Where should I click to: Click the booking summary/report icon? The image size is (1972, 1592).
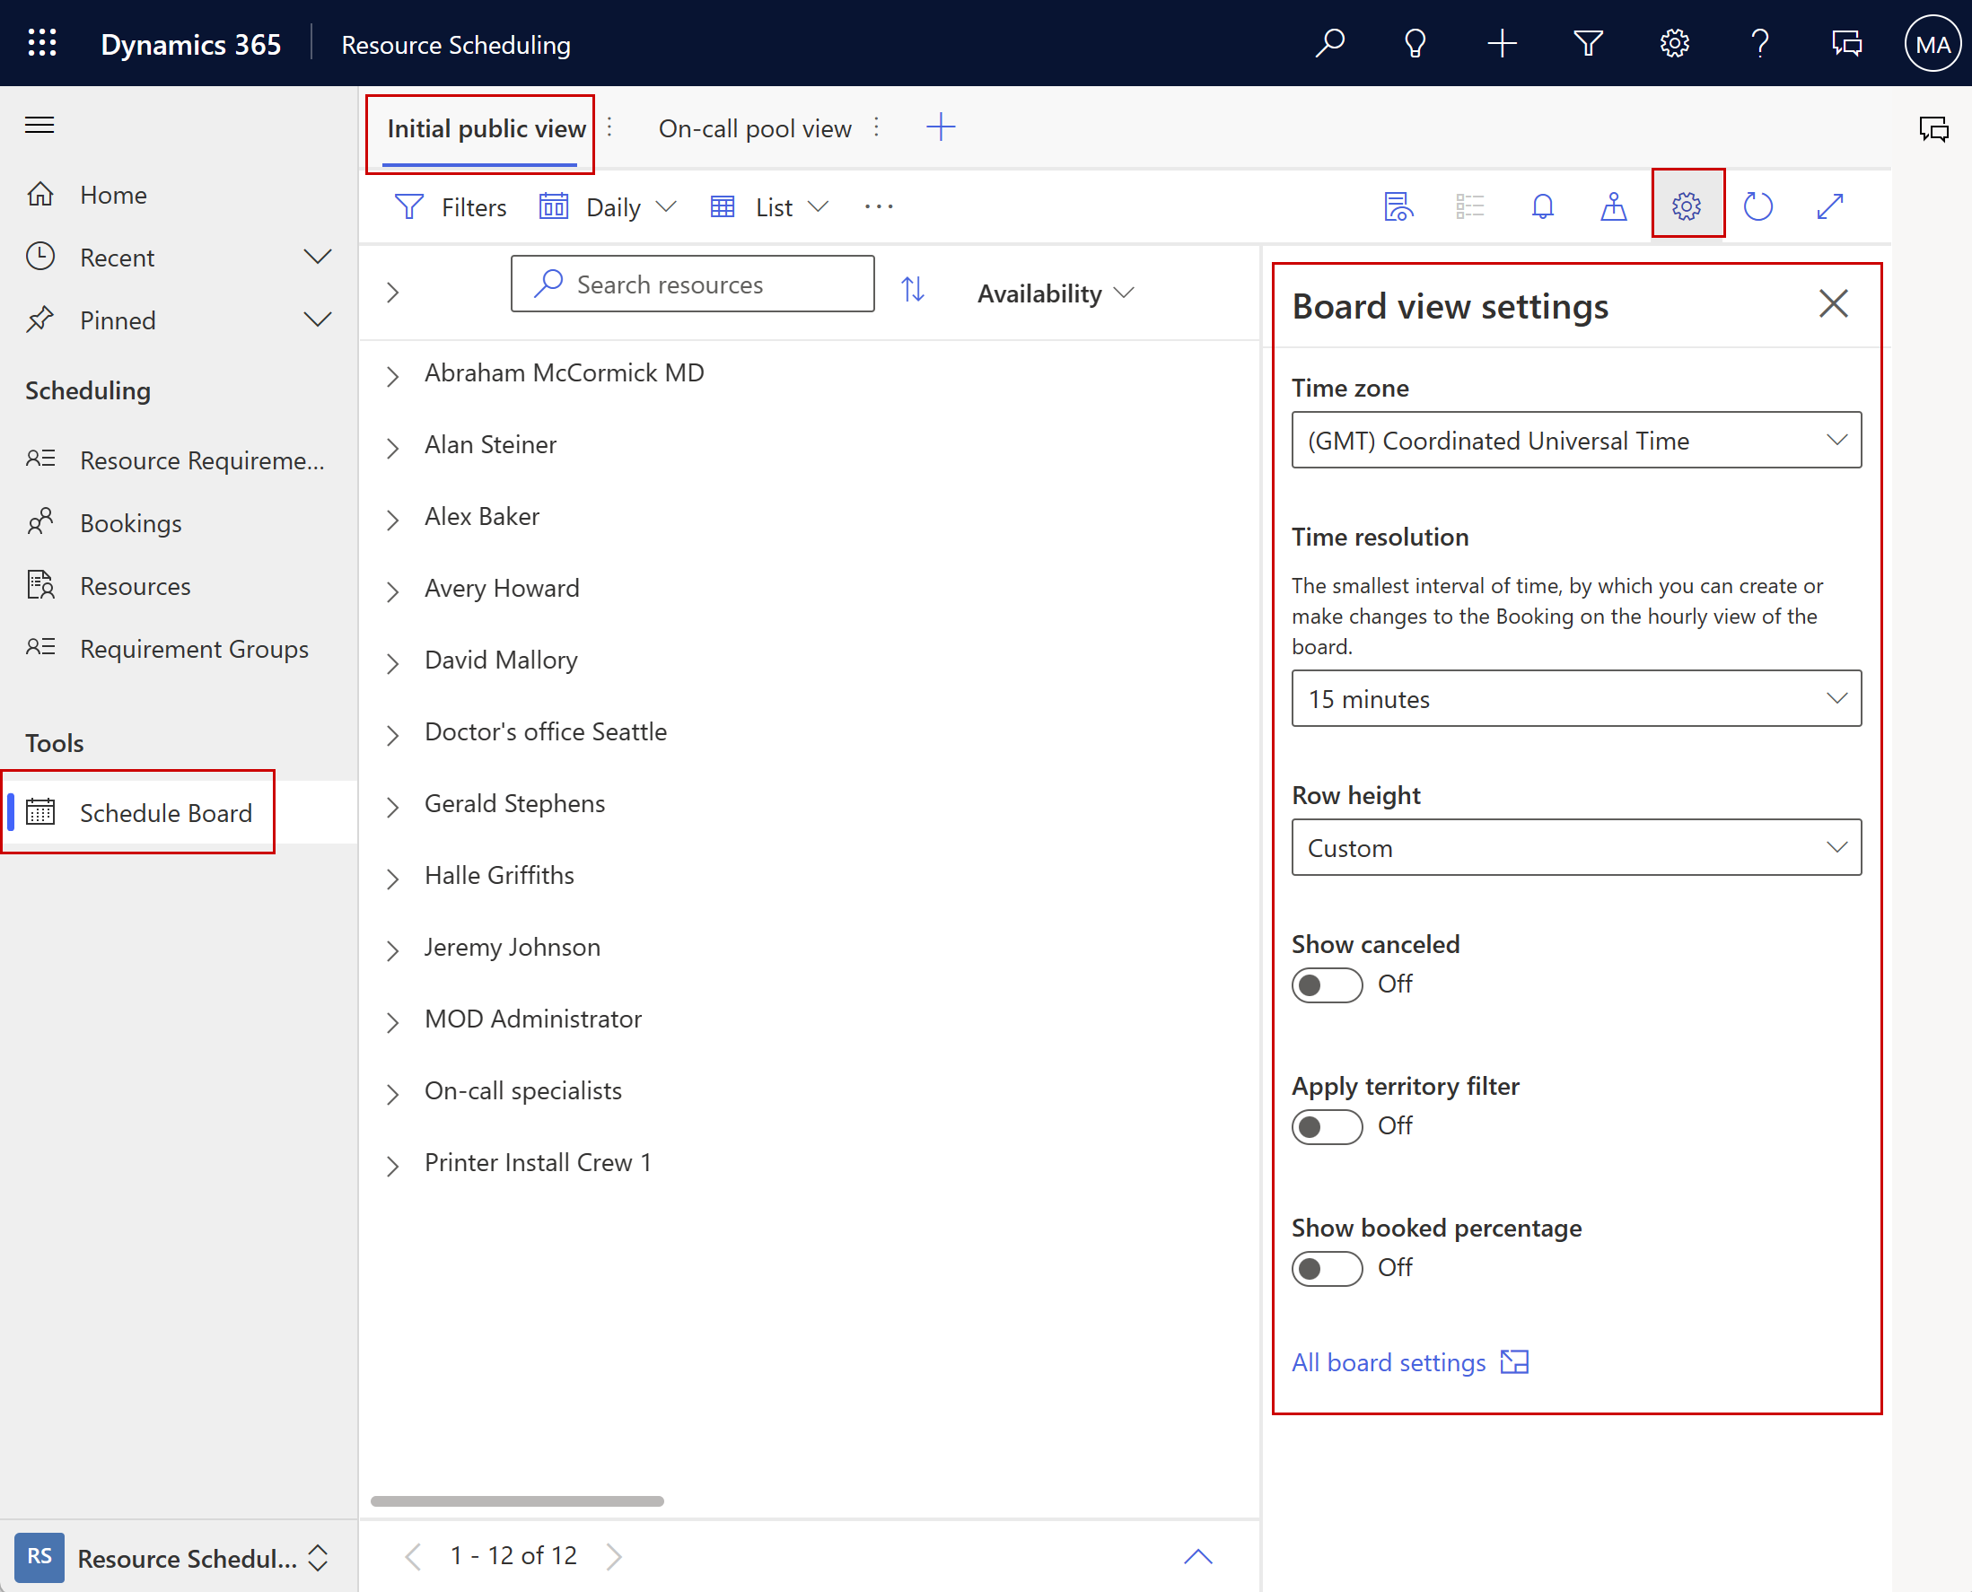coord(1400,206)
